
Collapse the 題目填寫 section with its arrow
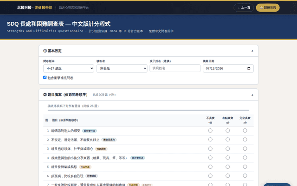252,95
